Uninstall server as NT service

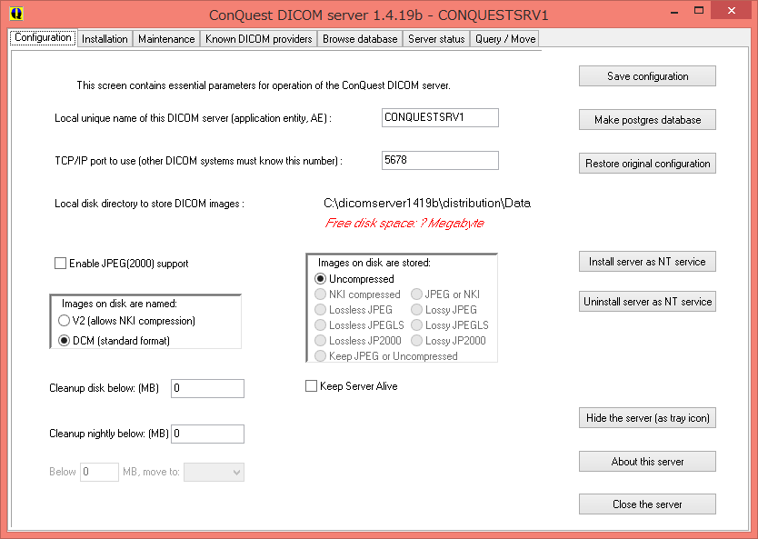[x=647, y=302]
